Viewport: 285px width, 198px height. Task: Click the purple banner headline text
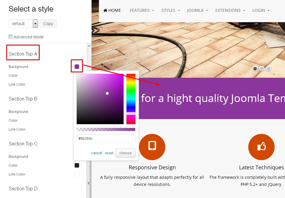(213, 98)
